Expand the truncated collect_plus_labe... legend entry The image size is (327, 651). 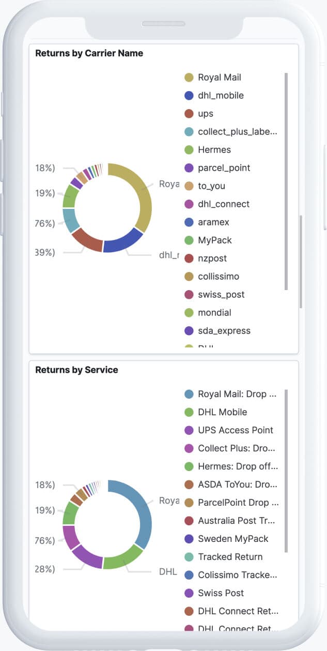238,131
